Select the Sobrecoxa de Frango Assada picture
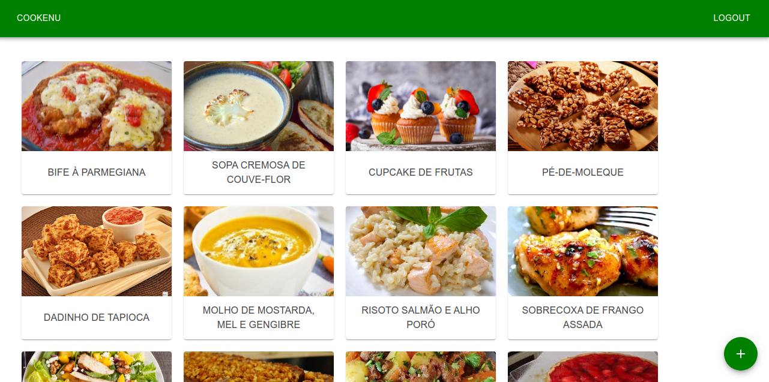The width and height of the screenshot is (769, 382). pos(583,251)
